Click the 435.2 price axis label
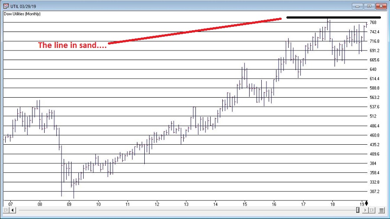The image size is (390, 219). (374, 145)
